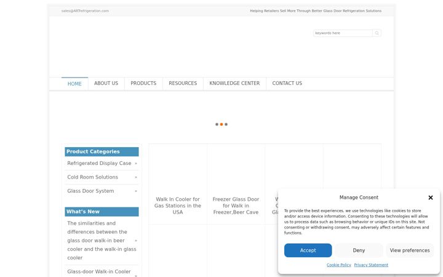Image resolution: width=443 pixels, height=277 pixels.
Task: Click the sales@ARTrefrigeration.com email link
Action: [x=85, y=10]
